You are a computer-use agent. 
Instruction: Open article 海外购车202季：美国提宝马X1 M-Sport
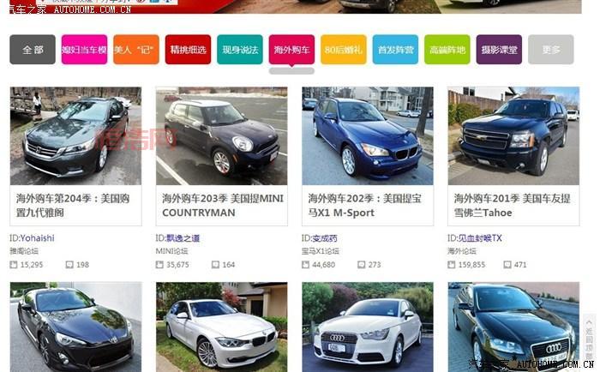(x=364, y=206)
